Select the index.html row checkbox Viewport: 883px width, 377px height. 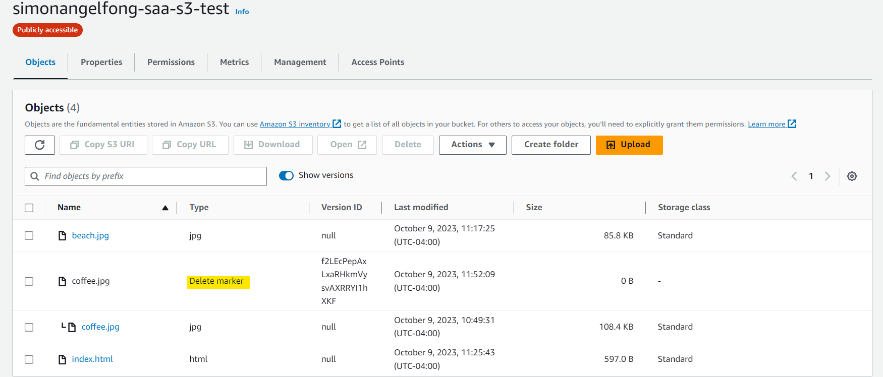pos(29,359)
